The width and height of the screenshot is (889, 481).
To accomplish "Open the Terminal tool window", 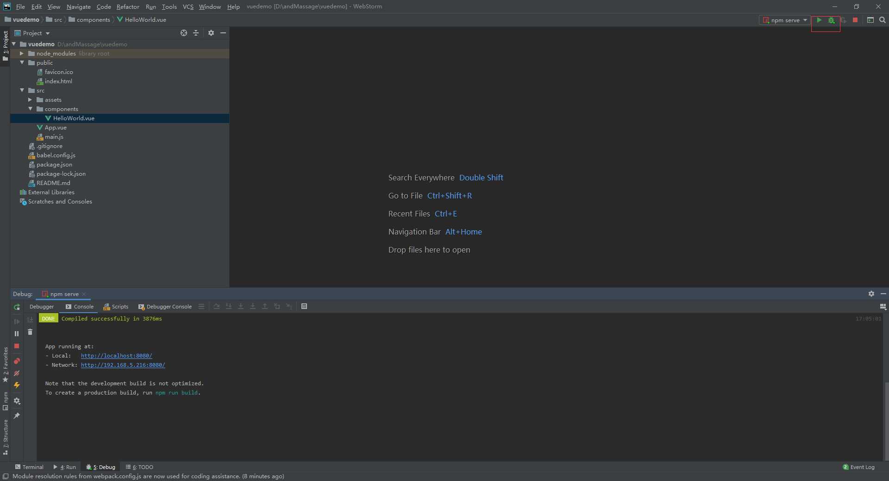I will 29,467.
